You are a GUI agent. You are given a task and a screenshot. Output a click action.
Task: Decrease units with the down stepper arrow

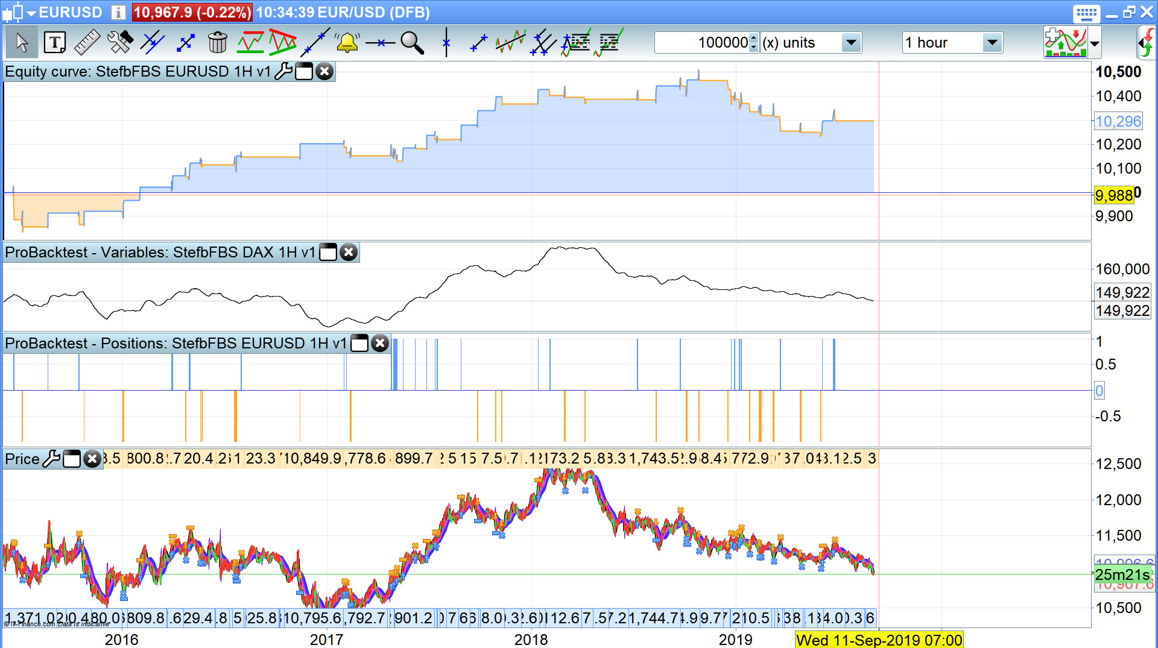pyautogui.click(x=753, y=48)
